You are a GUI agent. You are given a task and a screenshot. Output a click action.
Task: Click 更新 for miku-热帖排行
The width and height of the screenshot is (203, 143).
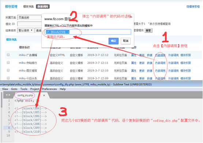142,63
